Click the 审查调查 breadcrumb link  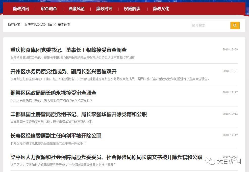click(64, 24)
